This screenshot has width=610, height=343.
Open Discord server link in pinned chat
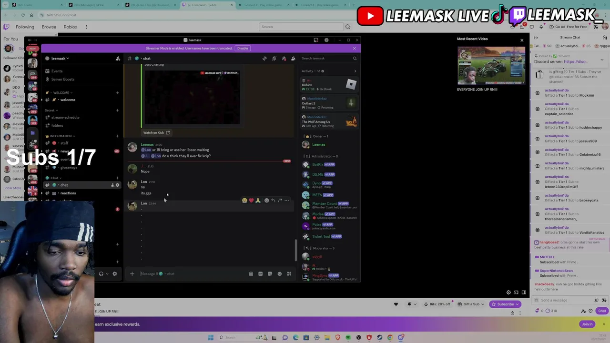coord(575,61)
